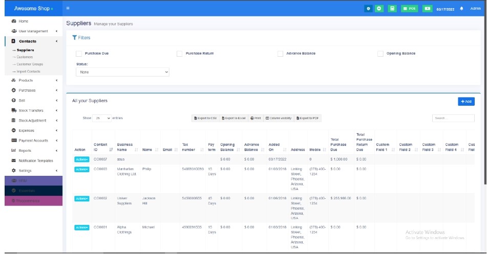Screen dimensions: 487x254
Task: Open the show entries count dropdown
Action: point(102,118)
